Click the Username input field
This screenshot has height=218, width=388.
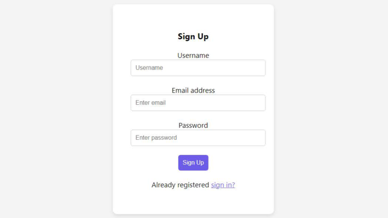198,68
